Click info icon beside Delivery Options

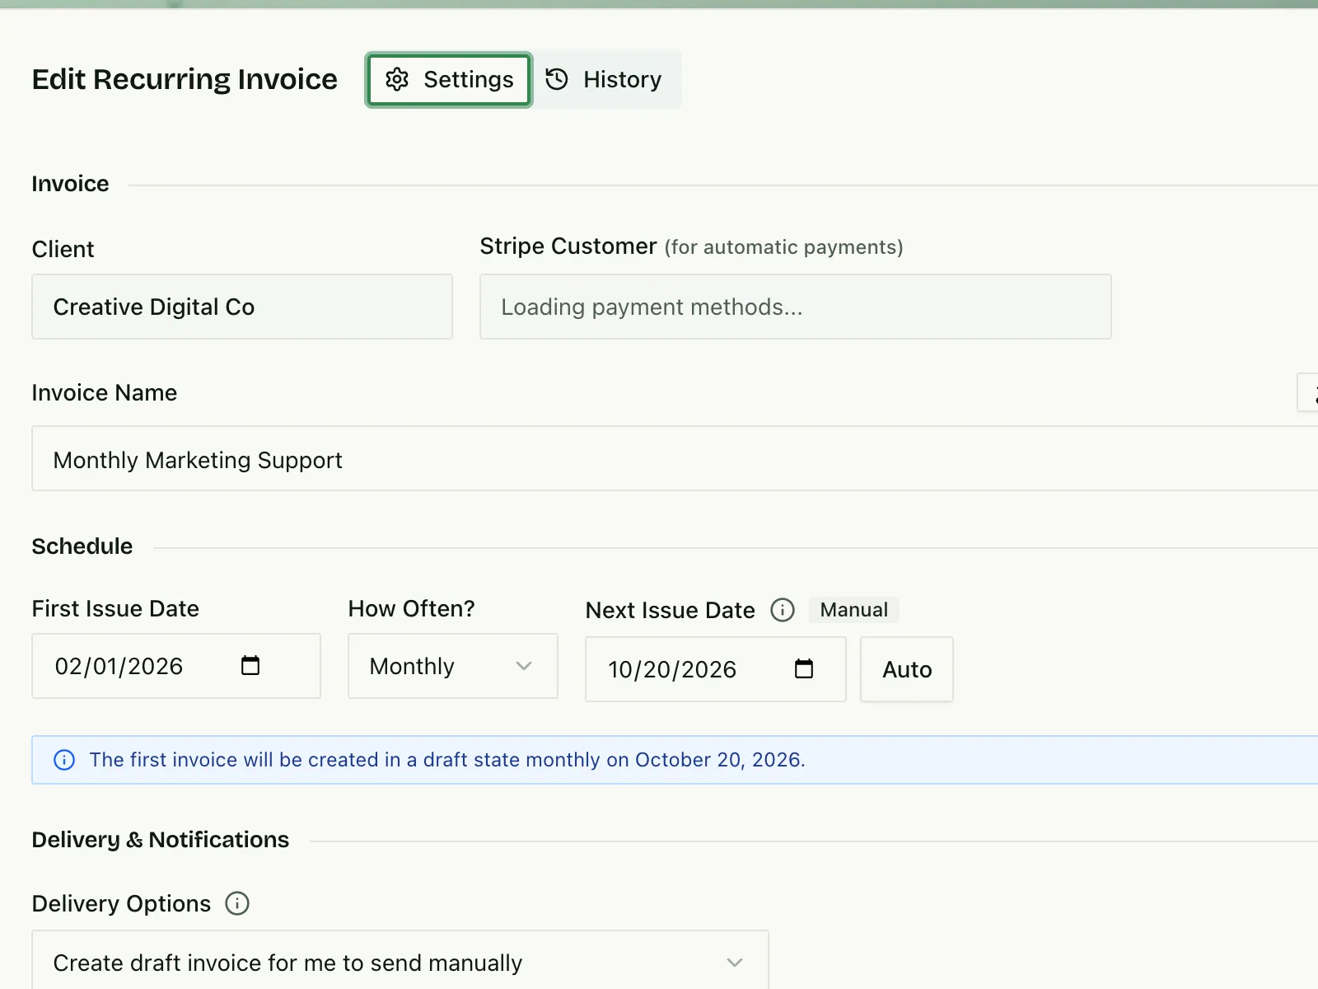click(237, 903)
